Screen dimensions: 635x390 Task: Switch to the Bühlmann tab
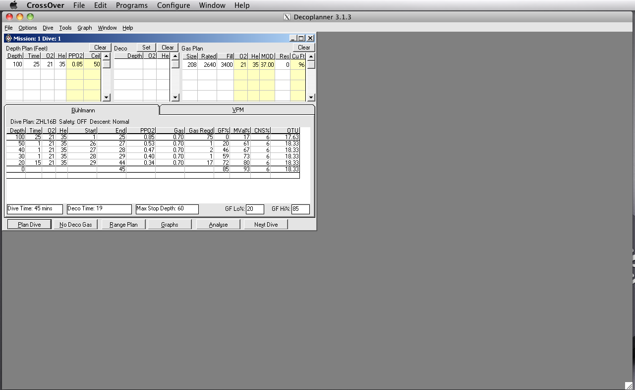(83, 110)
